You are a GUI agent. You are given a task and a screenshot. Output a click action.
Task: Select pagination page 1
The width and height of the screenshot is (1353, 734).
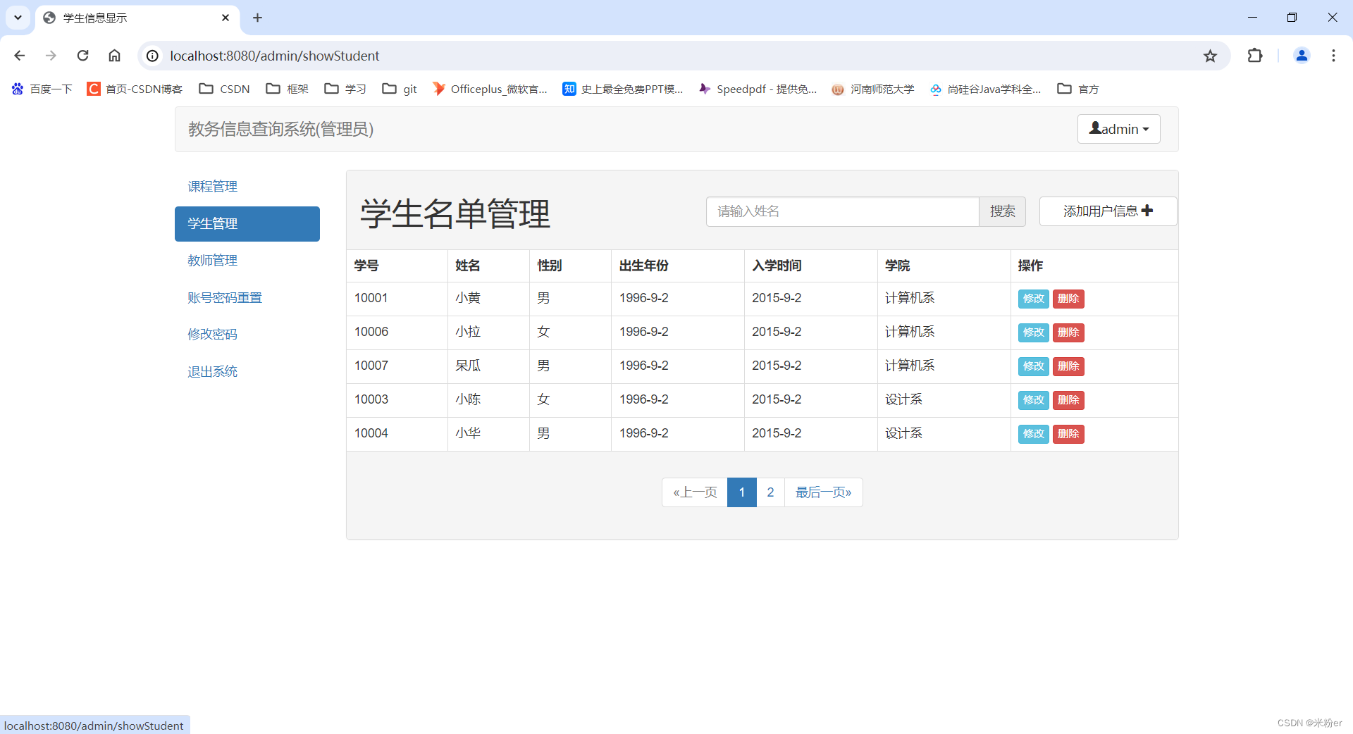pos(742,492)
